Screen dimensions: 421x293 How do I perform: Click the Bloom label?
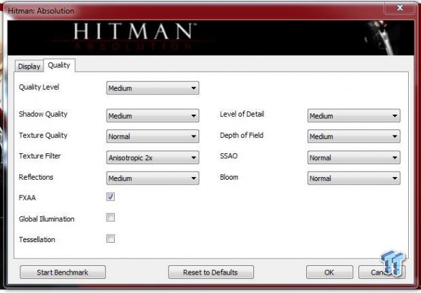pyautogui.click(x=229, y=177)
